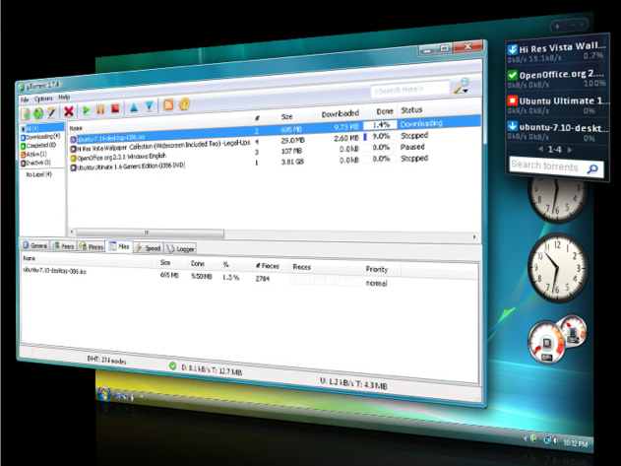This screenshot has height=466, width=621.
Task: Switch to the Speed tab
Action: coord(149,248)
